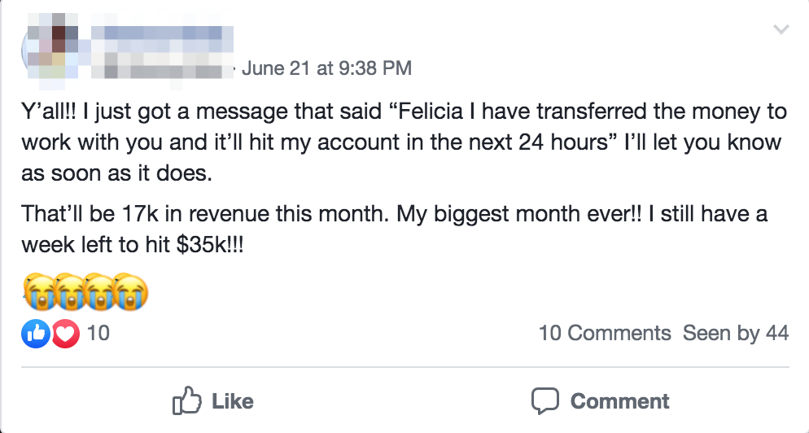Open the post options chevron menu
Viewport: 809px width, 433px height.
click(x=781, y=30)
